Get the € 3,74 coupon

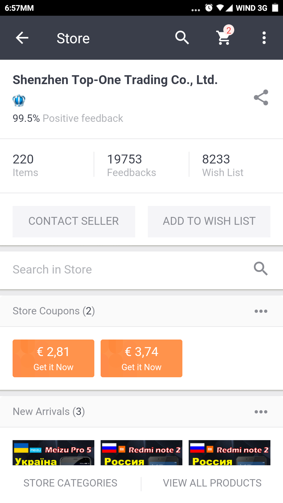(x=141, y=358)
